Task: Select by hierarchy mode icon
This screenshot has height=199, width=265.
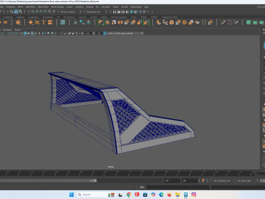Action: click(x=12, y=12)
